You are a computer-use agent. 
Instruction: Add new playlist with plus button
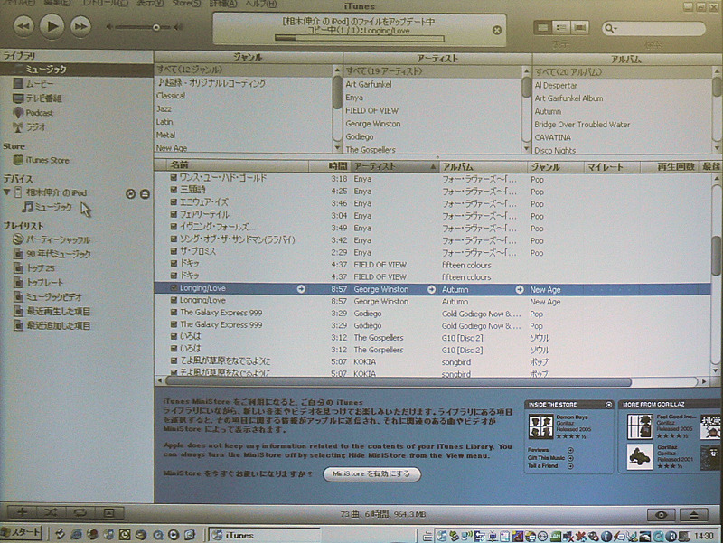[22, 512]
